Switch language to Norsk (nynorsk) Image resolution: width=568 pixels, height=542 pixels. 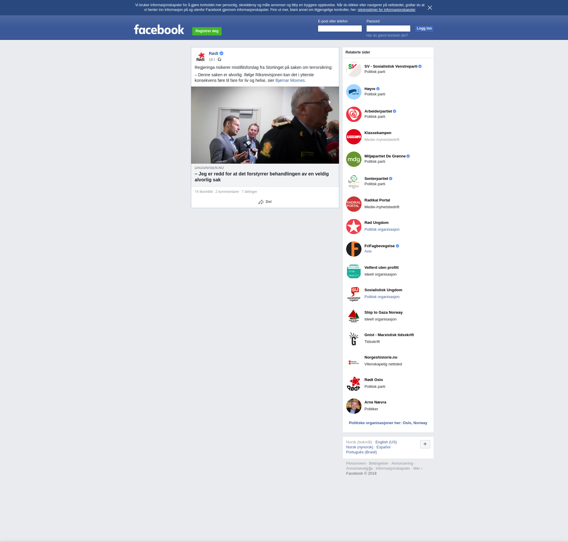tap(360, 447)
